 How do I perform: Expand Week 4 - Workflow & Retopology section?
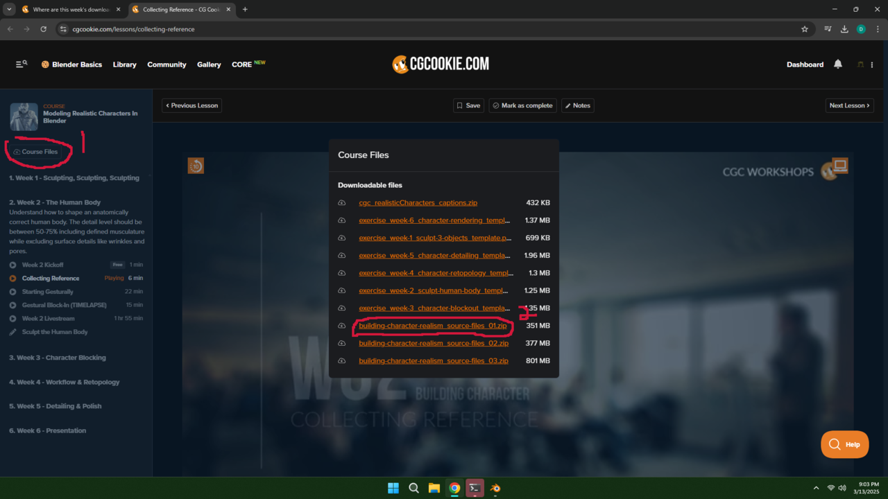(65, 382)
